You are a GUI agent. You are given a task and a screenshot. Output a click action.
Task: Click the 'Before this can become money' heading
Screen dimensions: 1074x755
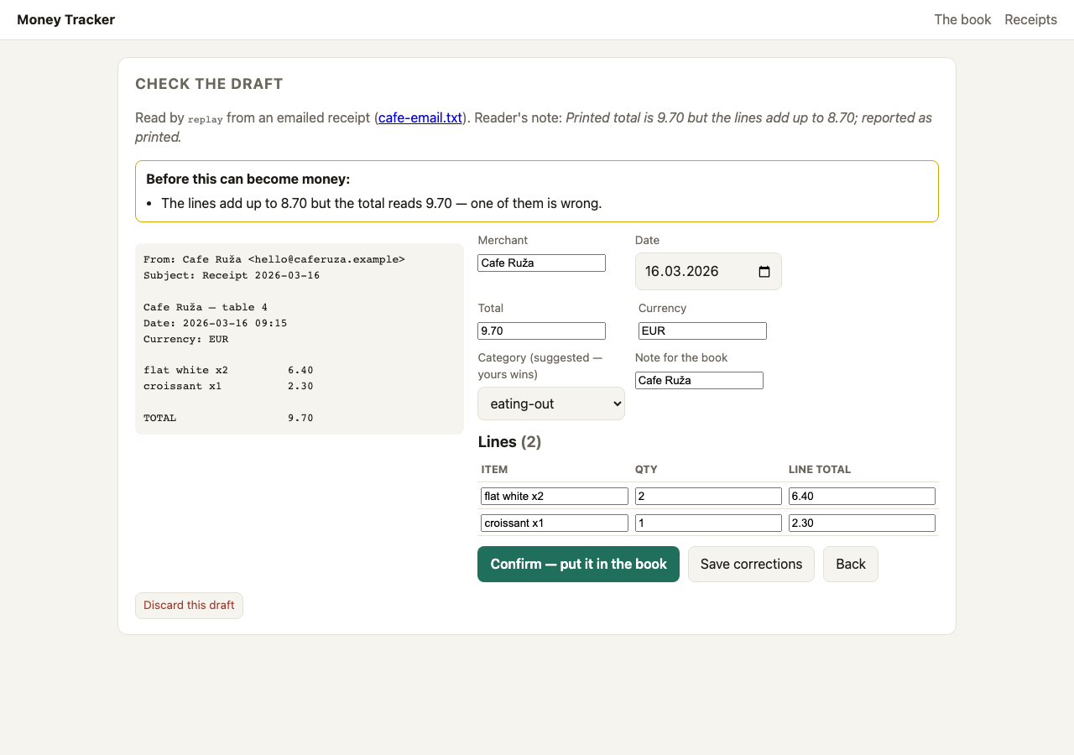pyautogui.click(x=248, y=179)
